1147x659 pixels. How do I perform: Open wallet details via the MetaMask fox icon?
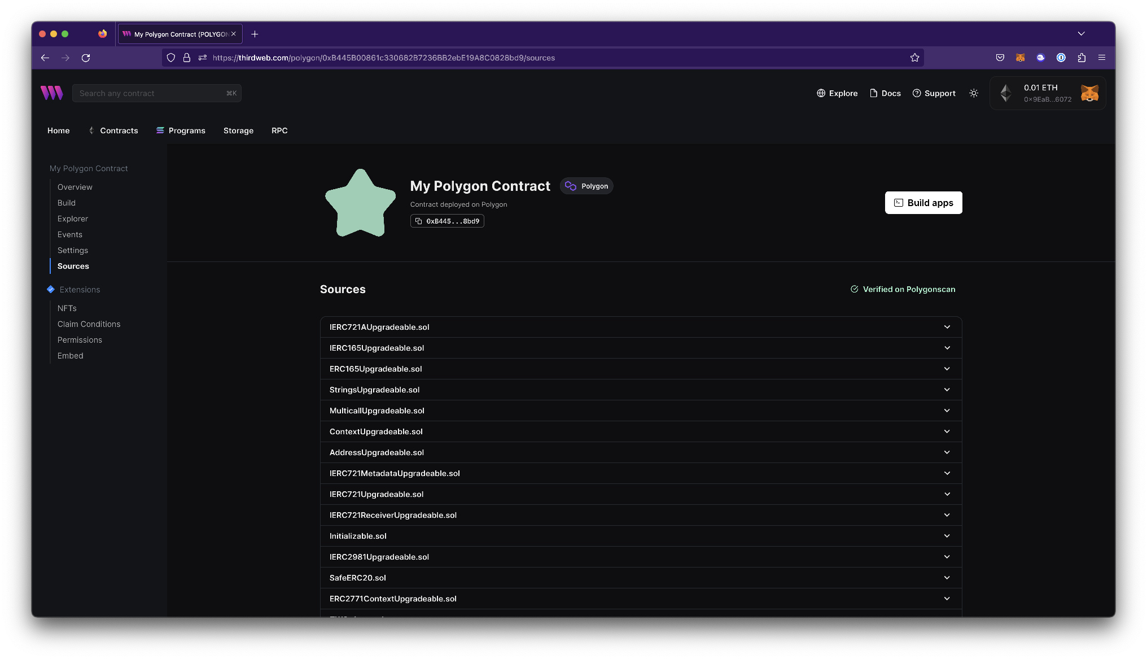pos(1089,93)
